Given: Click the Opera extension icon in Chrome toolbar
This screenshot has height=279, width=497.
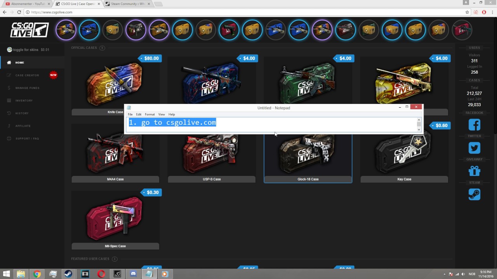Looking at the screenshot, I should (484, 12).
